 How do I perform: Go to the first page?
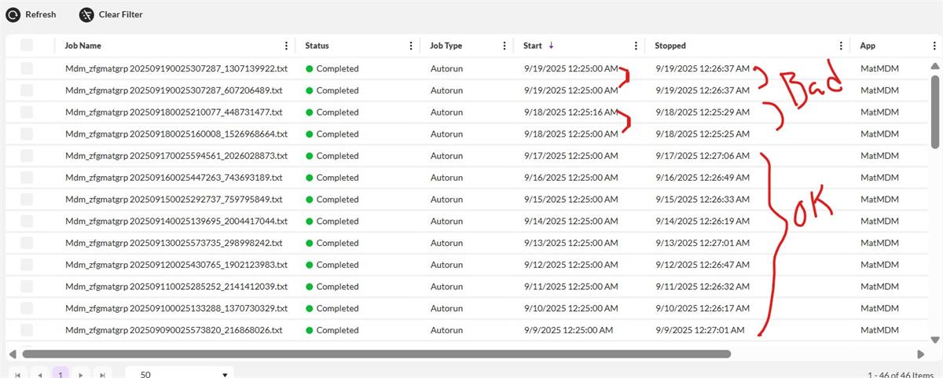(17, 375)
